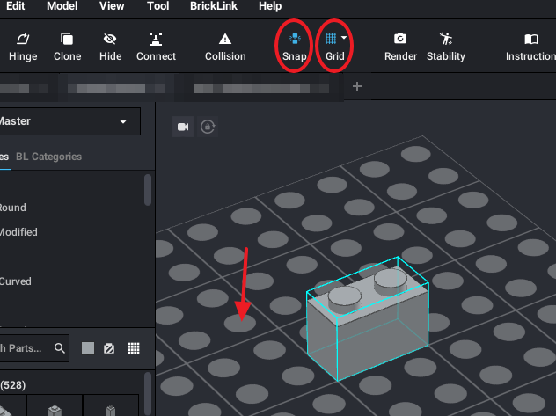Open the middle blurred document tab
Viewport: 556px width, 416px height.
click(116, 88)
